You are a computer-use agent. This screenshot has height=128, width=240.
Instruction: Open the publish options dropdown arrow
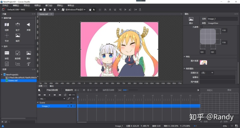[58, 10]
